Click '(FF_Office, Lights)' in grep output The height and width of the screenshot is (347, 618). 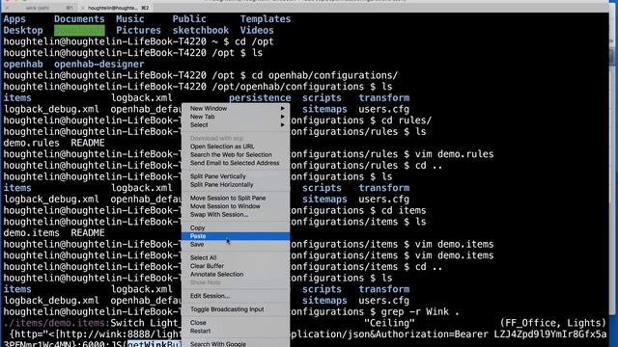point(553,323)
